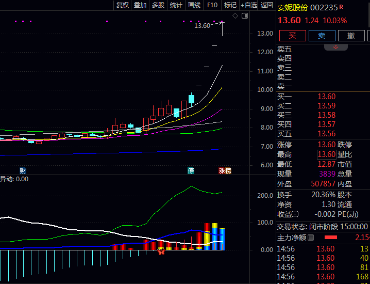Open the 复权 adjustment menu
Image resolution: width=370 pixels, height=284 pixels.
(123, 5)
